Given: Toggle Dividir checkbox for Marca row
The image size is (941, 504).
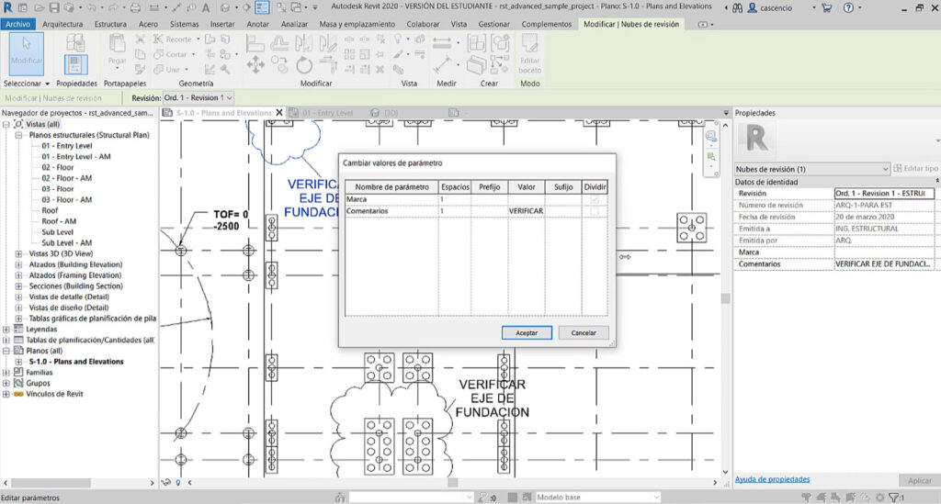Looking at the screenshot, I should pos(595,199).
